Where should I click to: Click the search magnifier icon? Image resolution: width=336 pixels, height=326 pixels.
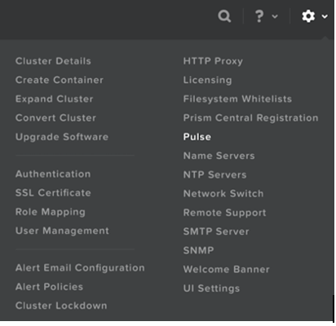point(224,16)
